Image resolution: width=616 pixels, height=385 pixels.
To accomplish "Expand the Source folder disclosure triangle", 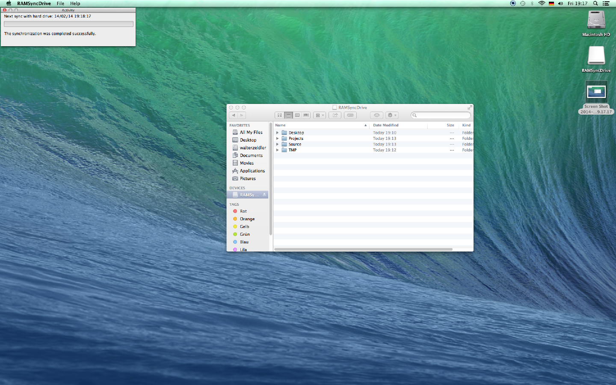I will click(x=278, y=144).
